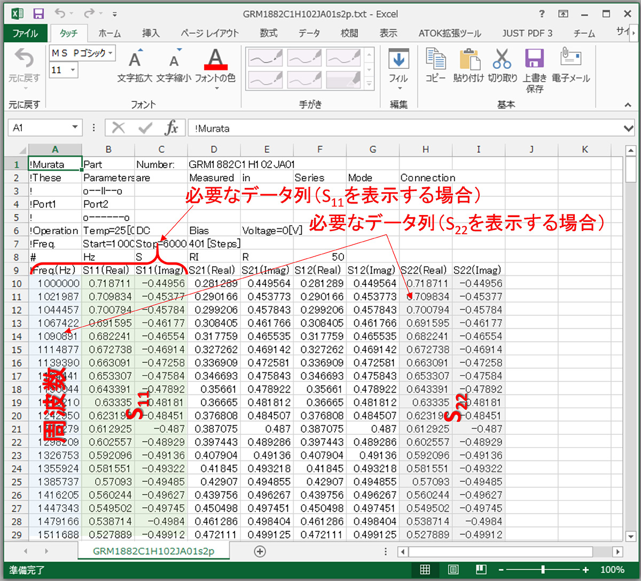Open the フィル fill-down button
This screenshot has height=581, width=641.
click(398, 68)
